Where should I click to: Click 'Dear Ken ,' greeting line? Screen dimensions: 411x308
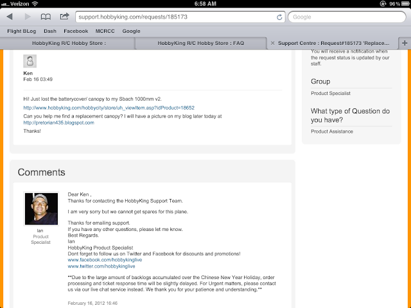(x=80, y=194)
